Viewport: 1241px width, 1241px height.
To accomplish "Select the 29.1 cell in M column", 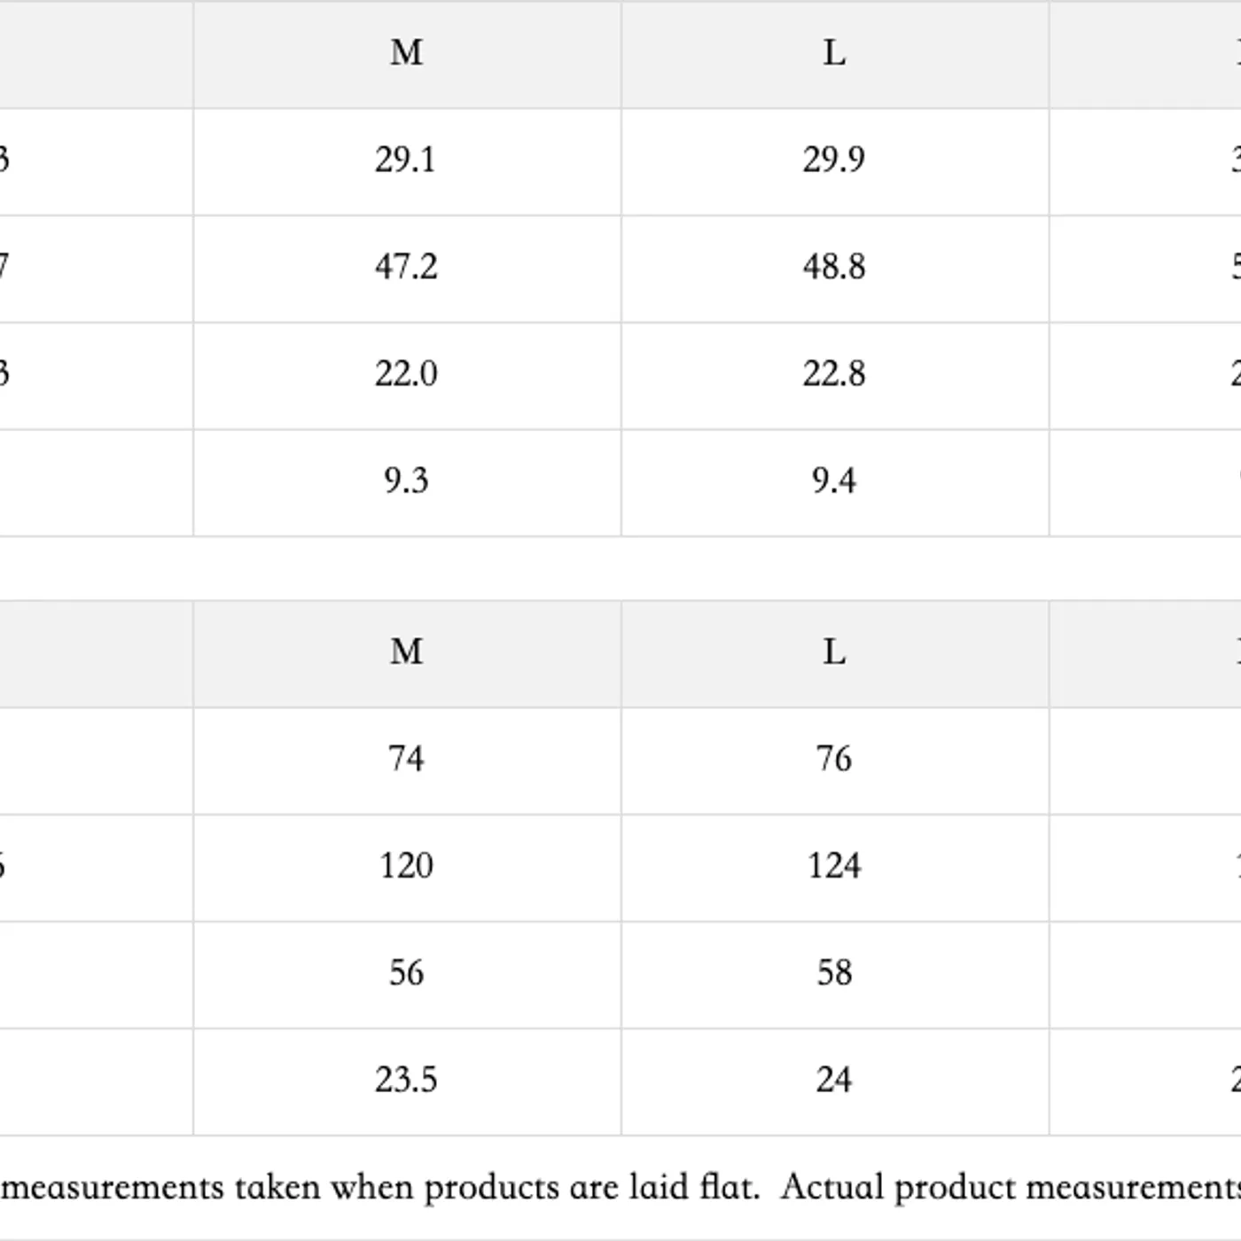I will point(406,160).
